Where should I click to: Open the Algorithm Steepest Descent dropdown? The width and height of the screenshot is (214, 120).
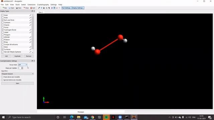tap(17, 74)
